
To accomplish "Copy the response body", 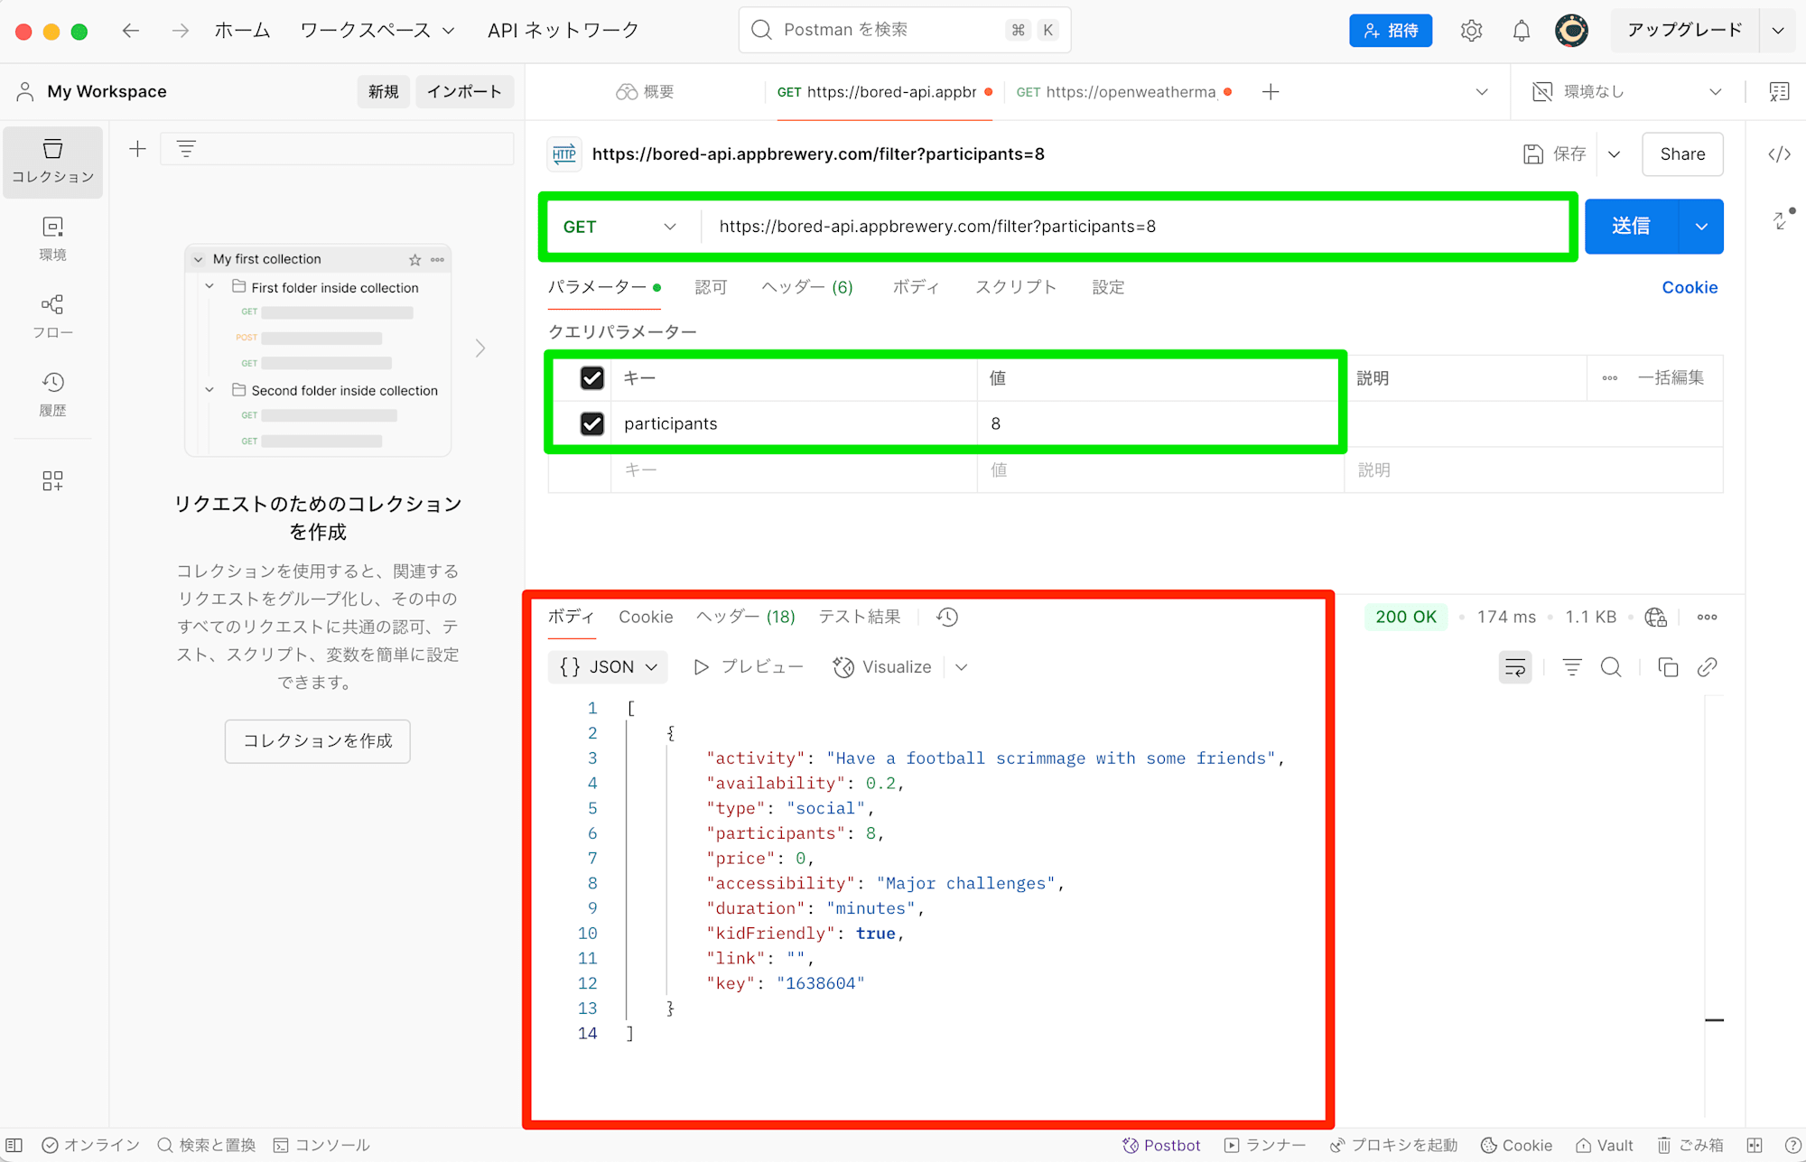I will pyautogui.click(x=1668, y=667).
